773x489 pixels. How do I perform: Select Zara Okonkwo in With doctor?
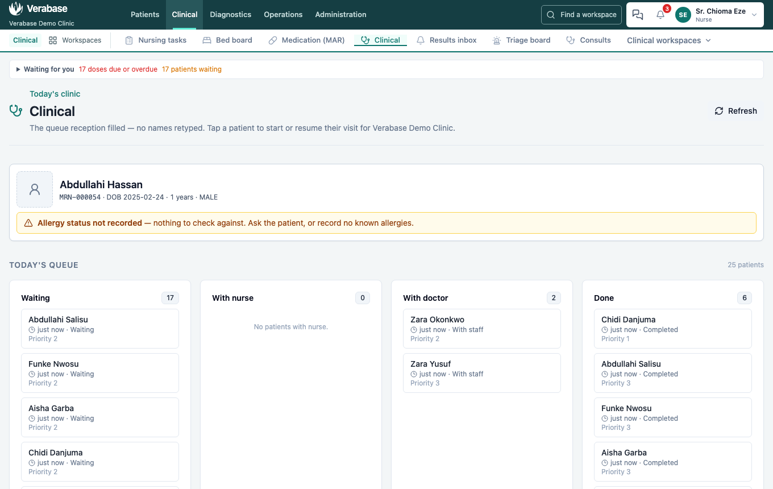(482, 329)
